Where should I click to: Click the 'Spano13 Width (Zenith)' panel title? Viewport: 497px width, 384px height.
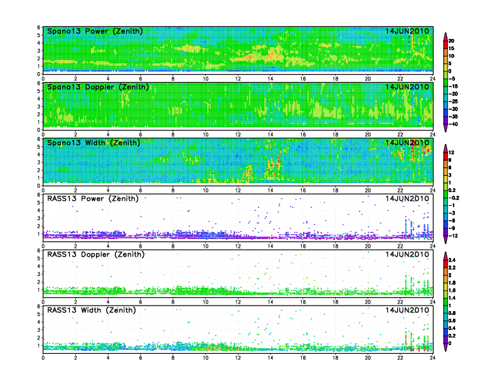pyautogui.click(x=94, y=142)
